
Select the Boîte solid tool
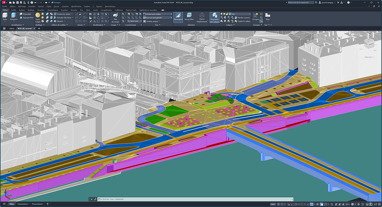[5, 16]
